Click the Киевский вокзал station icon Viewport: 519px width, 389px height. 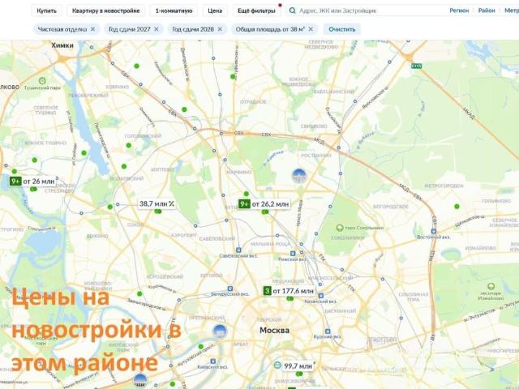pyautogui.click(x=213, y=361)
